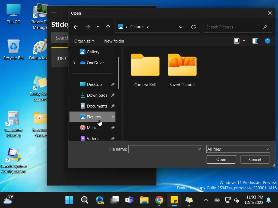
Task: Expand chevron after Pictures breadcrumb
Action: coord(148,27)
